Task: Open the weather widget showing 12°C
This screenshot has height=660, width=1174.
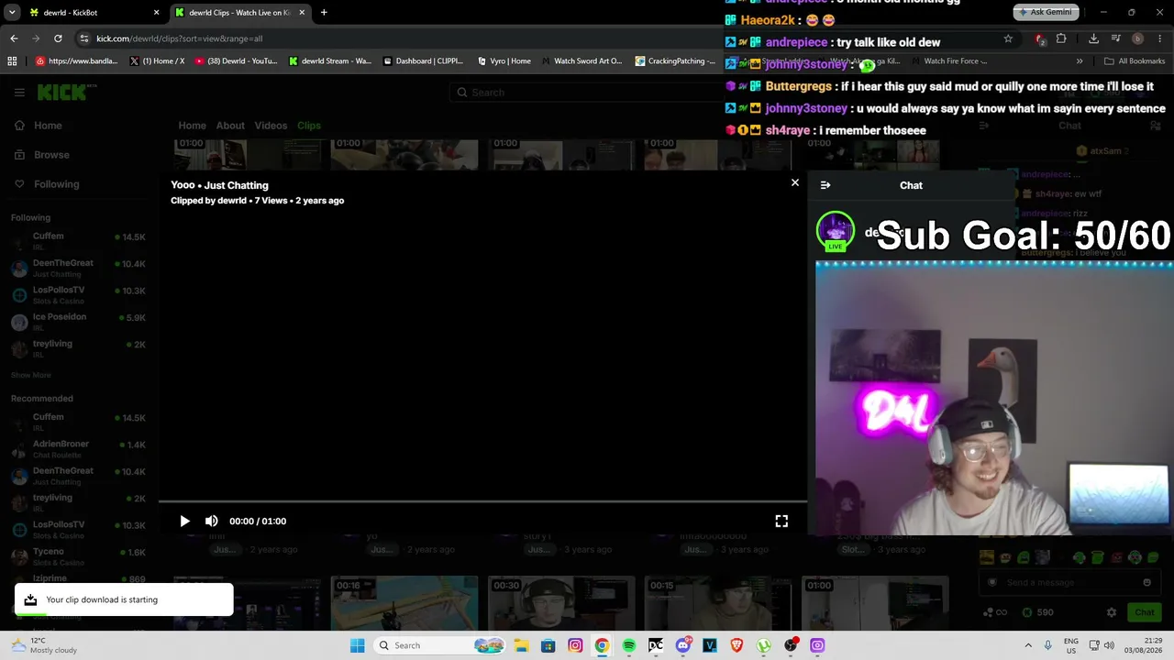Action: click(46, 645)
